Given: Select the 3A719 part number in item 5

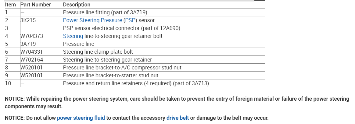Looking at the screenshot, I should click(28, 44).
